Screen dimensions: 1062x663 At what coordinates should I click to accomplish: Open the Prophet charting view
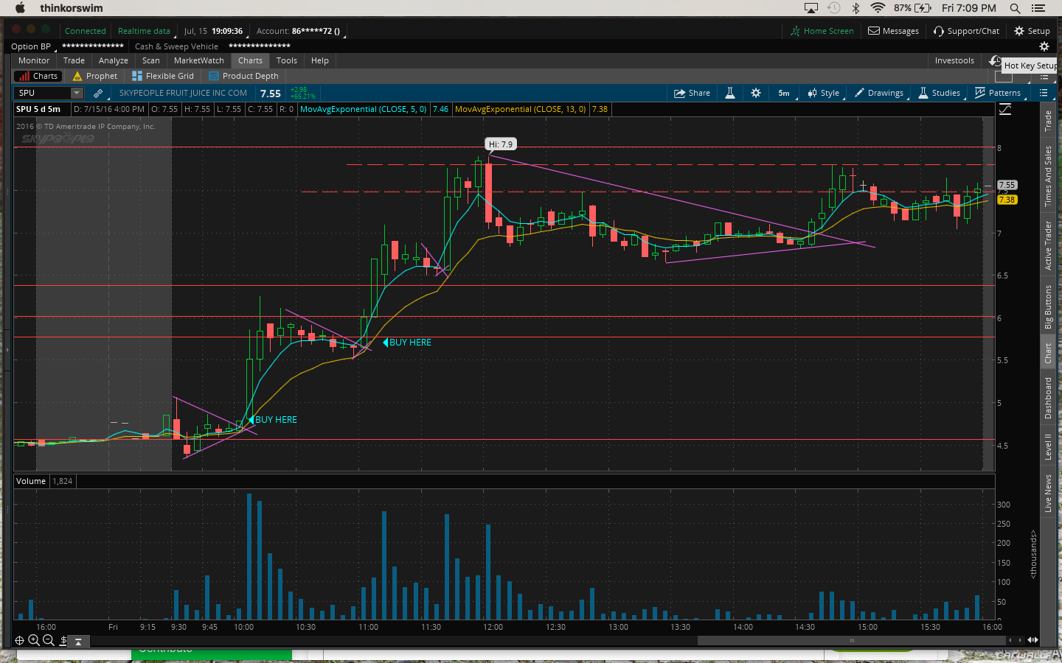pos(95,76)
